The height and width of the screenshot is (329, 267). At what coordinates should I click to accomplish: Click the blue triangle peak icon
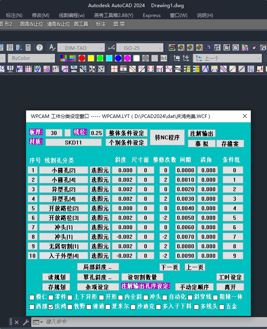click(x=205, y=69)
